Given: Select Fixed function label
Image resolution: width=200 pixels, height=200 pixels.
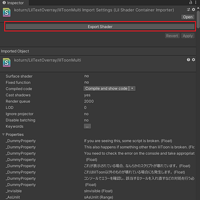Looking at the screenshot, I should click(x=18, y=83).
